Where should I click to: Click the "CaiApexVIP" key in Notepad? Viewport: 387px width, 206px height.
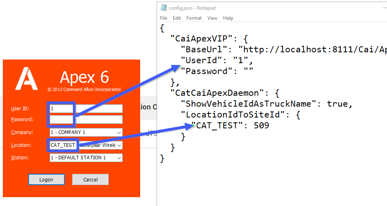coord(201,39)
